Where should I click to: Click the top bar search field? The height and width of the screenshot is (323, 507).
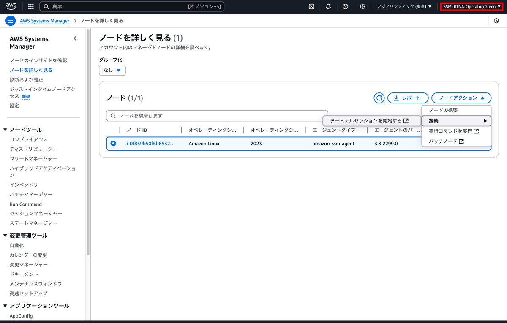(132, 6)
